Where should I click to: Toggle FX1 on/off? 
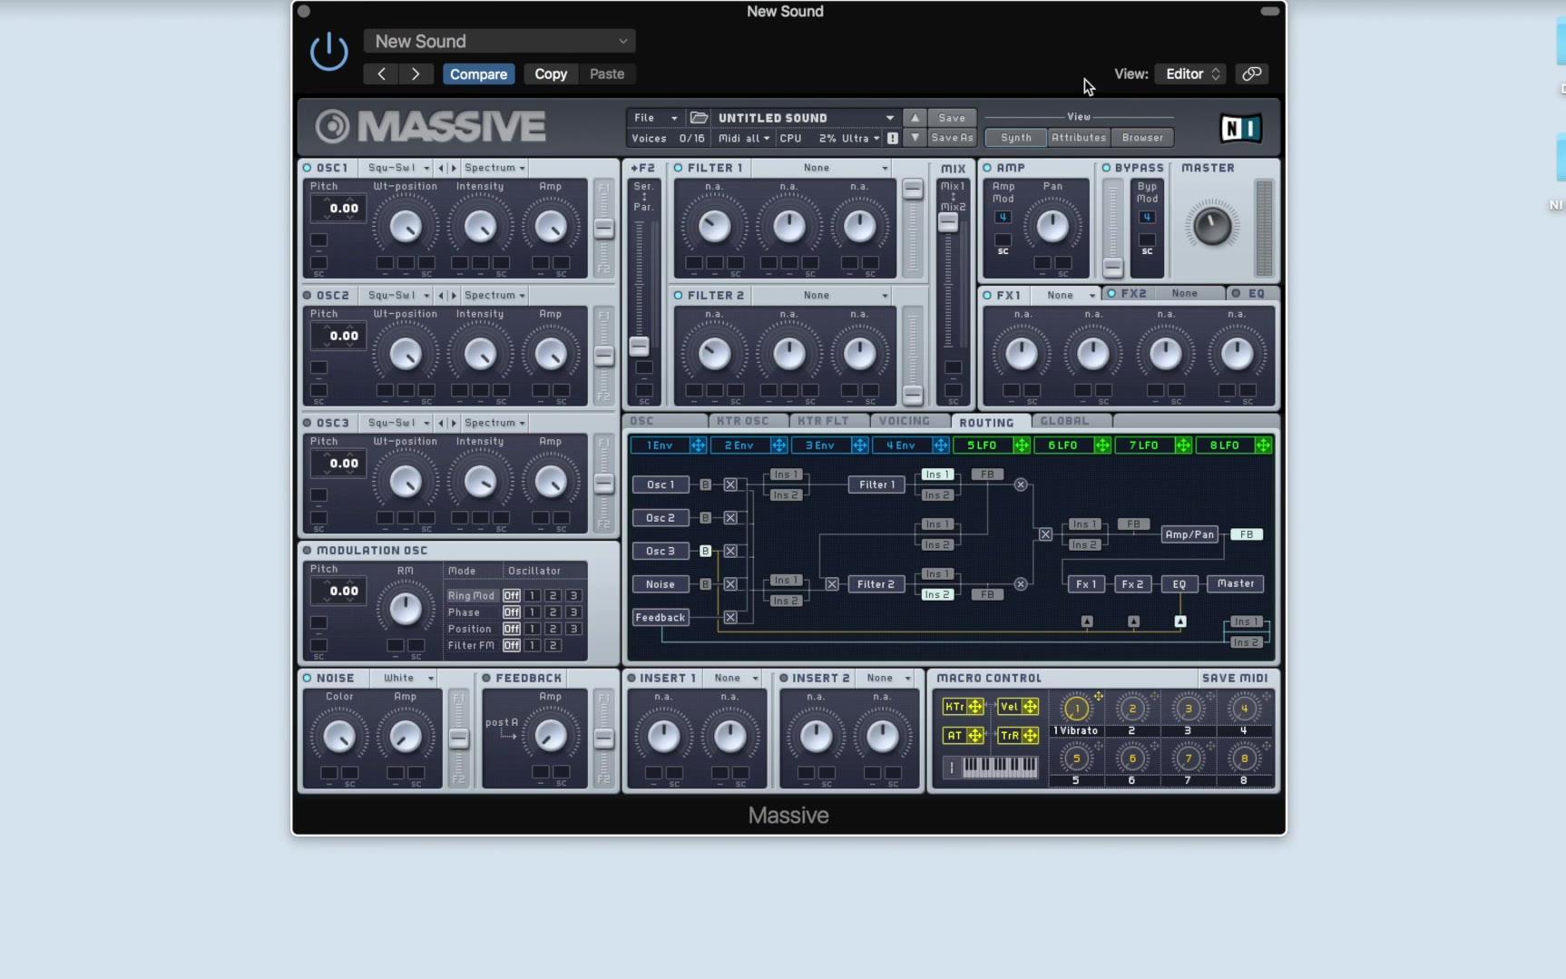pos(987,295)
